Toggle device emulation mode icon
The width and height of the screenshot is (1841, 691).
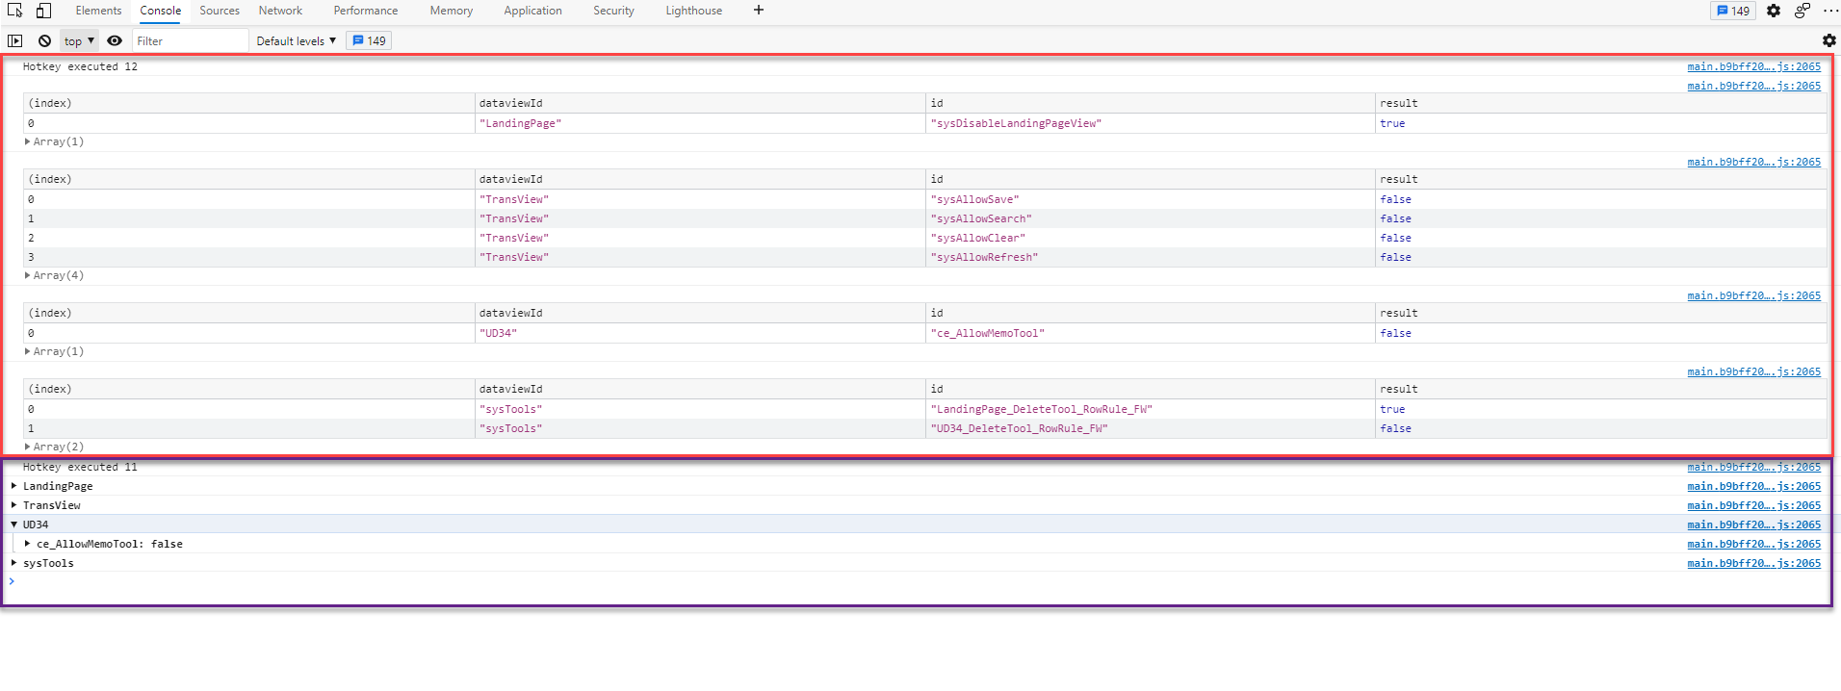(43, 11)
